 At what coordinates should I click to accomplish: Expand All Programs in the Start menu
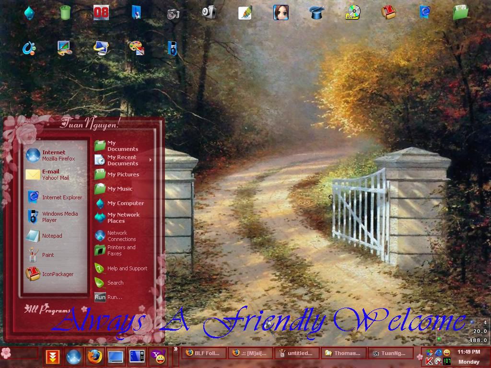tap(47, 309)
